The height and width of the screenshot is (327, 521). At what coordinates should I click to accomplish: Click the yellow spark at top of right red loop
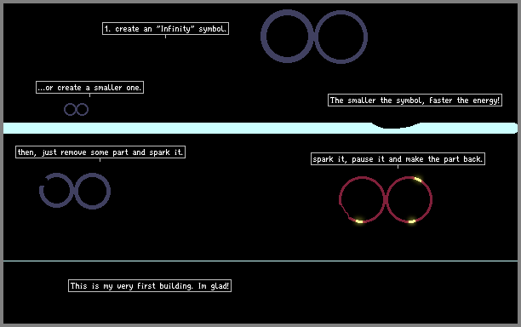pos(418,180)
